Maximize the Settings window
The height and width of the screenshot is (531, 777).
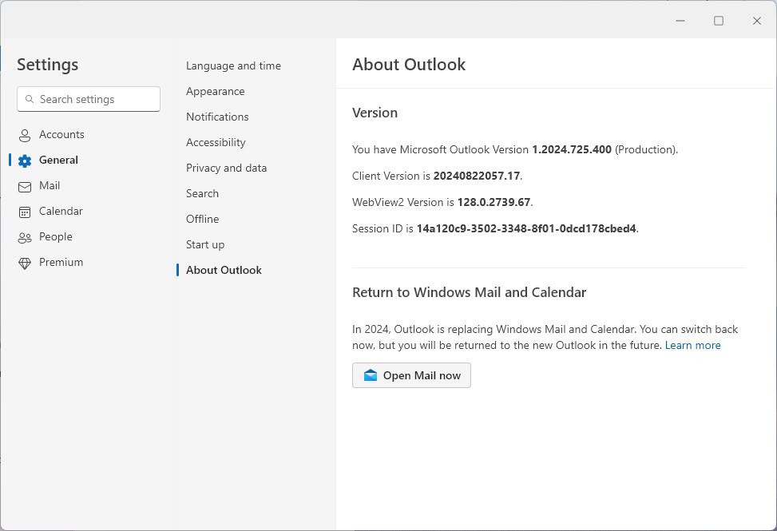pos(719,20)
